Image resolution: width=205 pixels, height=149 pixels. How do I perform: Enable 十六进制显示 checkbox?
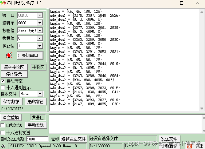tap(3, 87)
